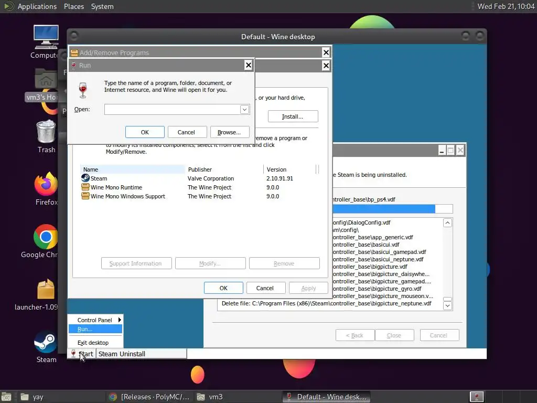Sort by the Name column header

[x=132, y=169]
